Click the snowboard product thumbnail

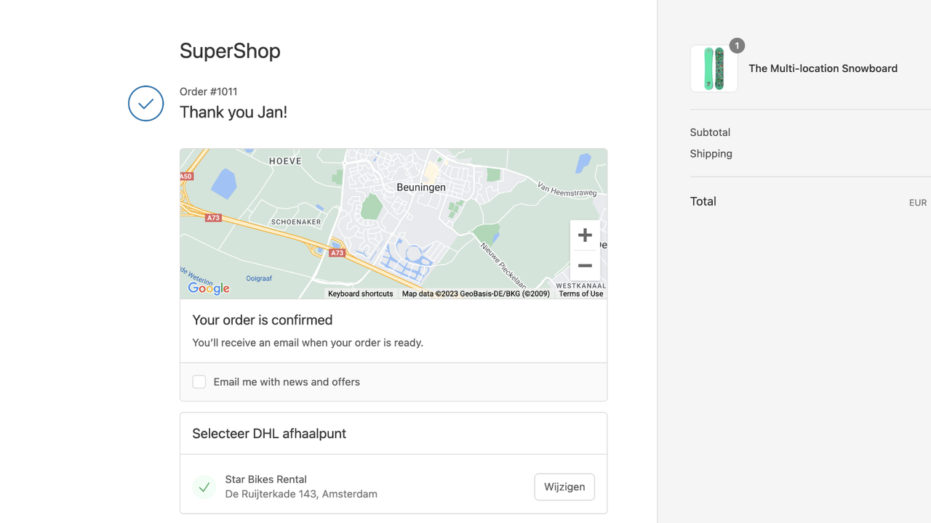pyautogui.click(x=714, y=68)
